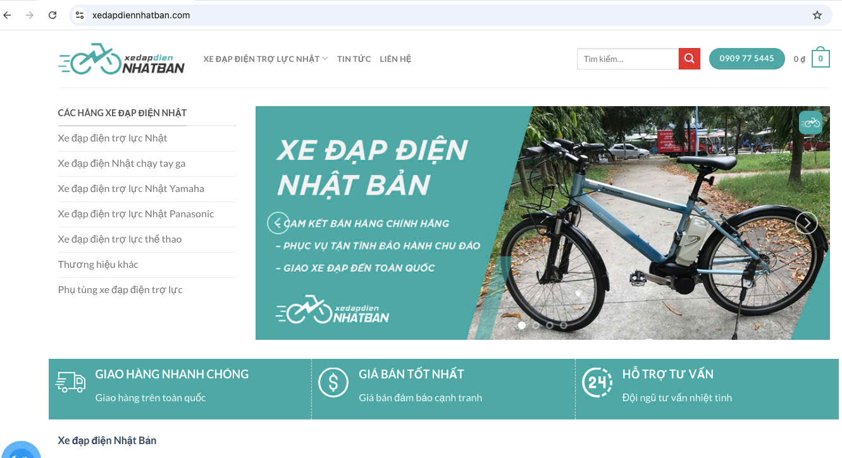Reload the page with the refresh icon
This screenshot has height=458, width=842.
(x=53, y=15)
